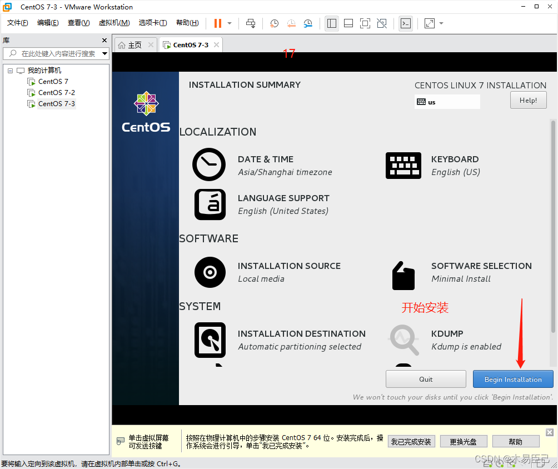
Task: Open the INSTALLATION SOURCE disc icon
Action: coord(210,272)
